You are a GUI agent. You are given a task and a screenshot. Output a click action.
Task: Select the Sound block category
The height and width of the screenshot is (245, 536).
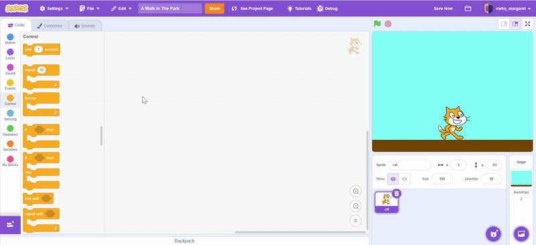tap(10, 70)
